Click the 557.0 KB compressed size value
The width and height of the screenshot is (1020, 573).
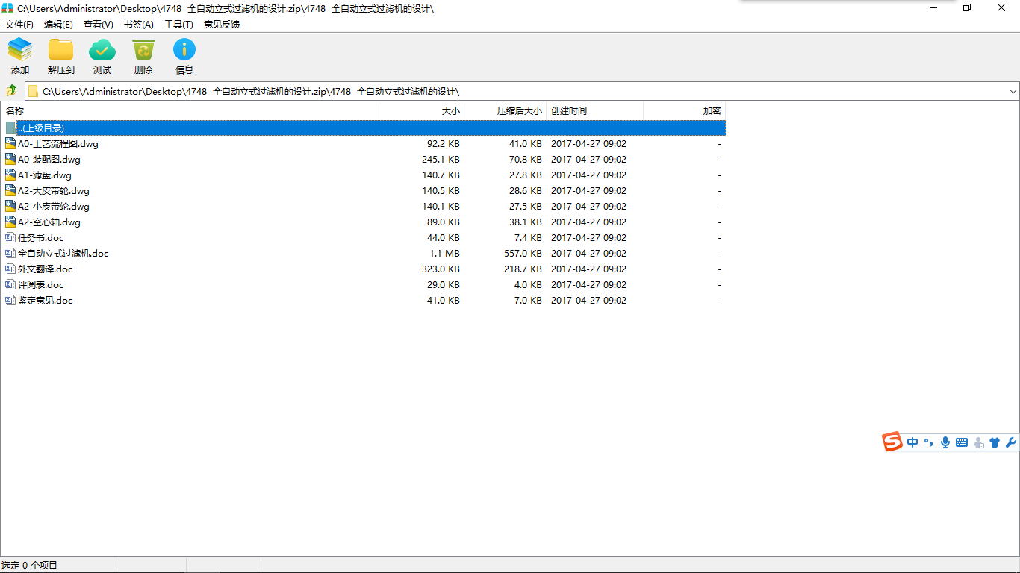(x=523, y=253)
